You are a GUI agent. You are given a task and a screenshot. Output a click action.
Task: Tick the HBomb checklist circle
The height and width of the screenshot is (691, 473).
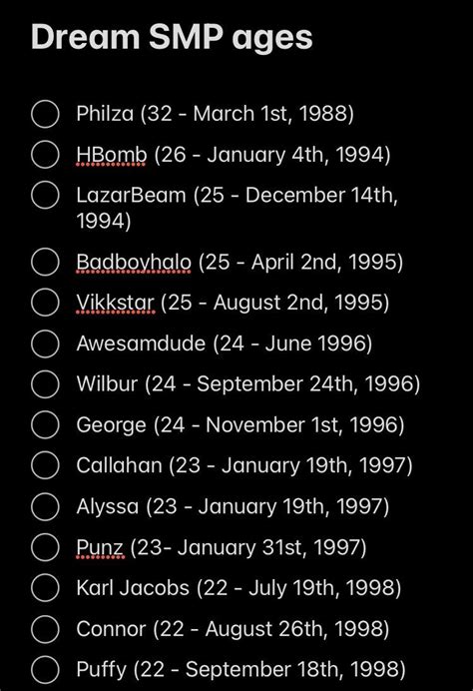(45, 155)
